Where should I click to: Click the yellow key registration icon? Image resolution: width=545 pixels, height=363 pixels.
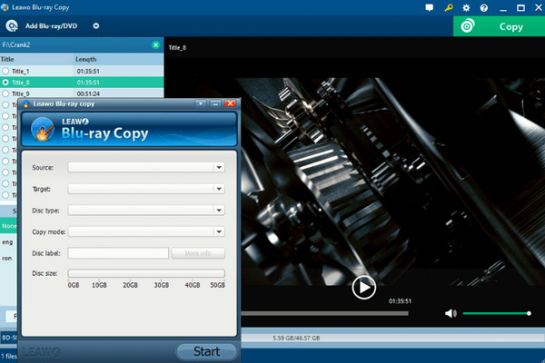point(449,7)
